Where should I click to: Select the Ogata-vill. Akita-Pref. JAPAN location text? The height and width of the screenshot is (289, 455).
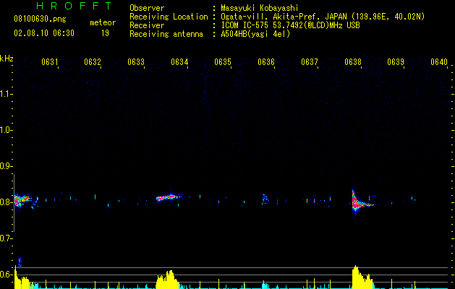323,17
